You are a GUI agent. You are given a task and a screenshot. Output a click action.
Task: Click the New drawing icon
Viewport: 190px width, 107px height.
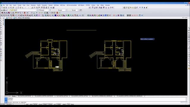click(2, 8)
